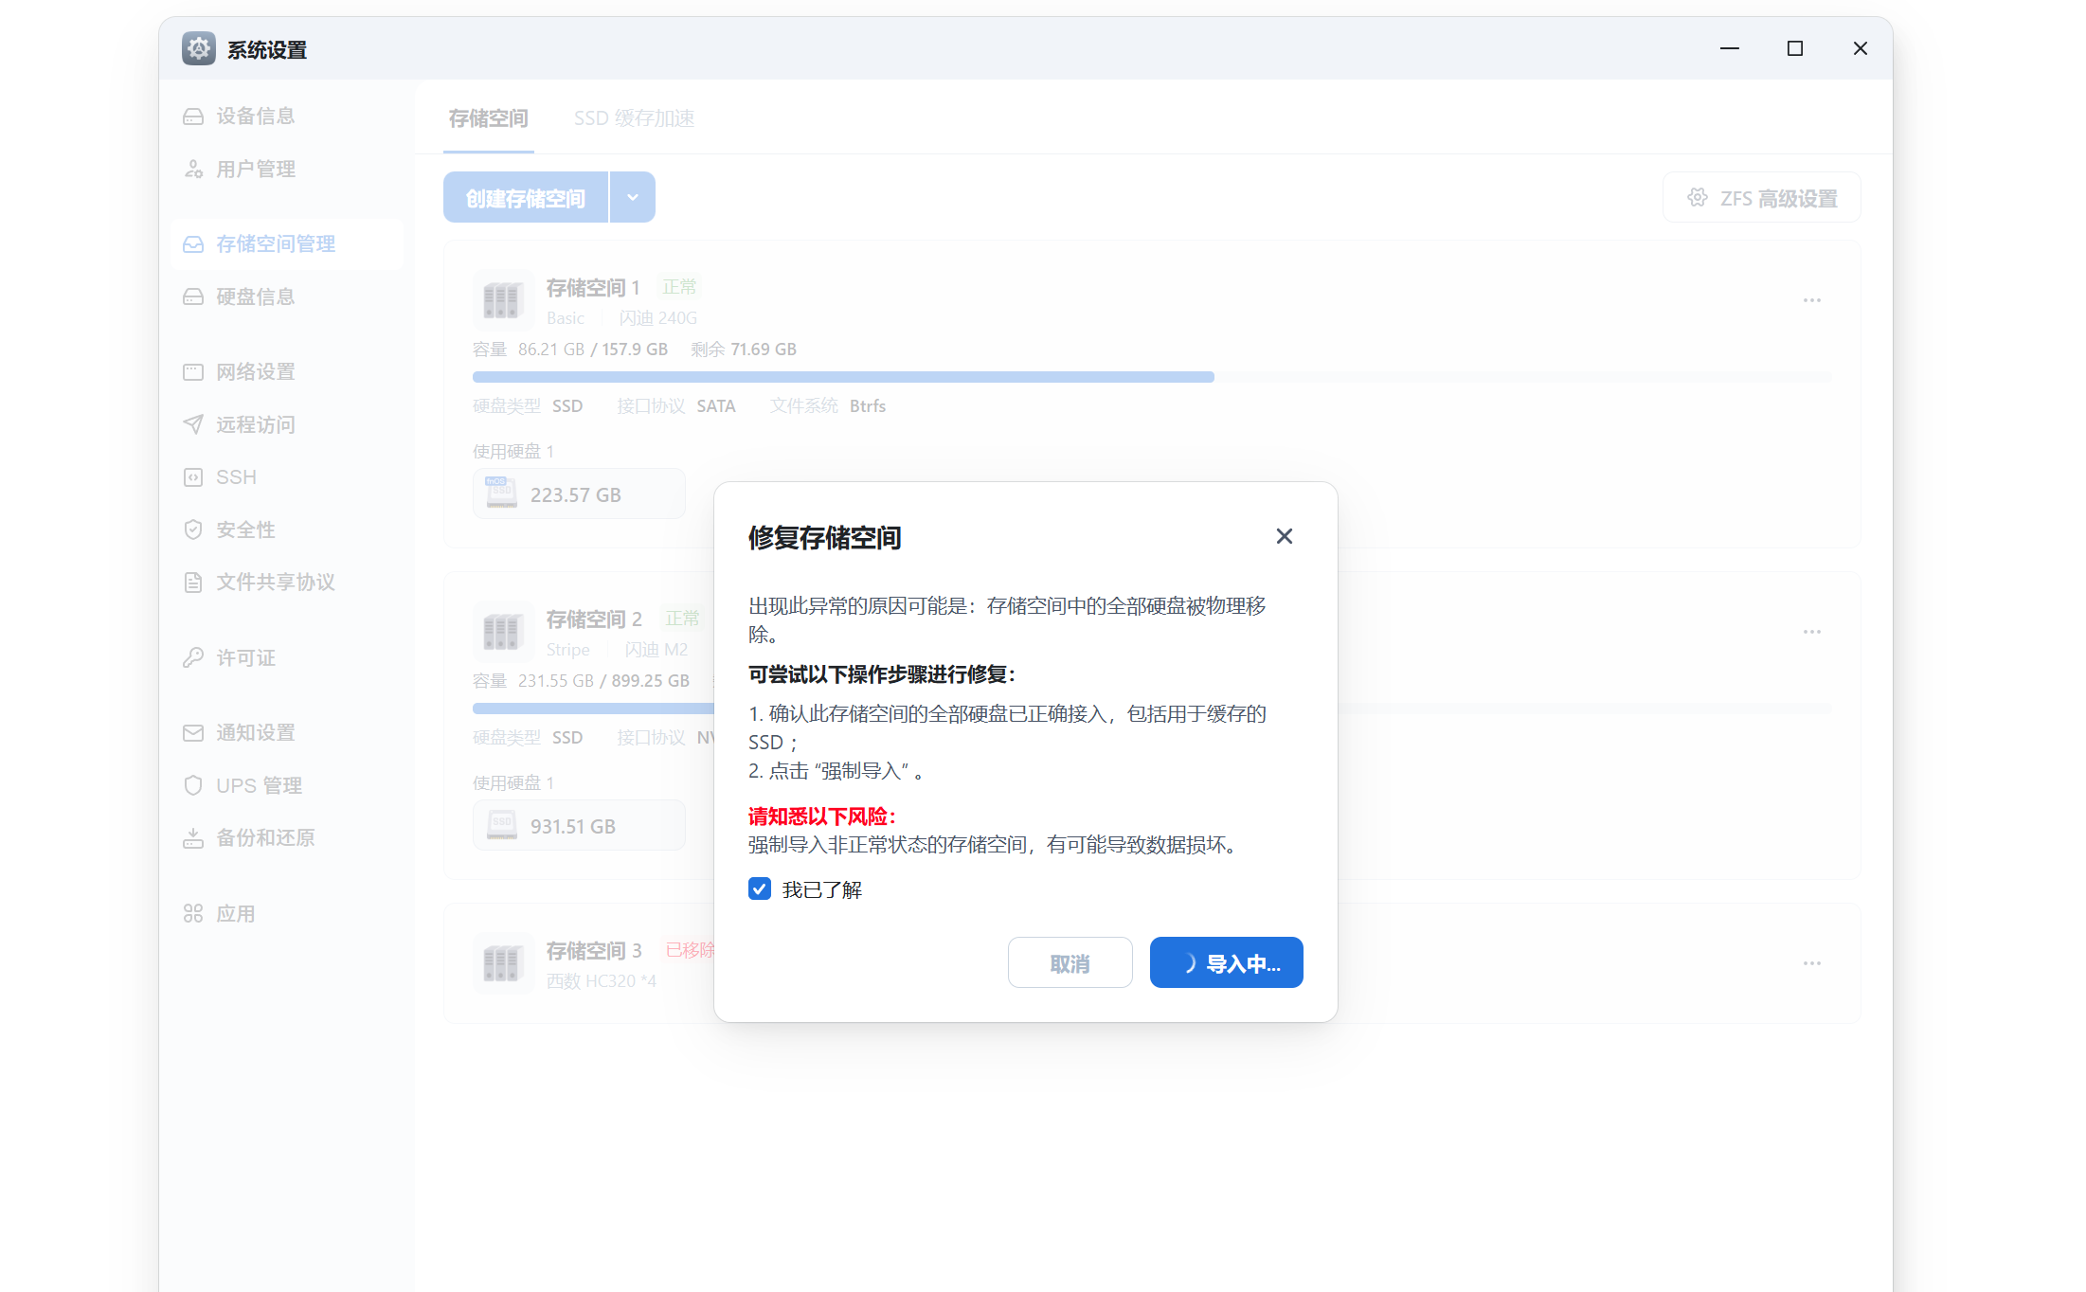Open the 设备信息 sidebar section
This screenshot has width=2086, height=1292.
[x=254, y=116]
